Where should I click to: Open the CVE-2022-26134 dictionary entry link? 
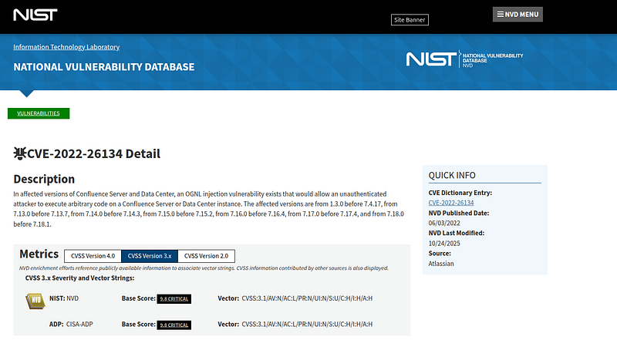[x=451, y=203]
